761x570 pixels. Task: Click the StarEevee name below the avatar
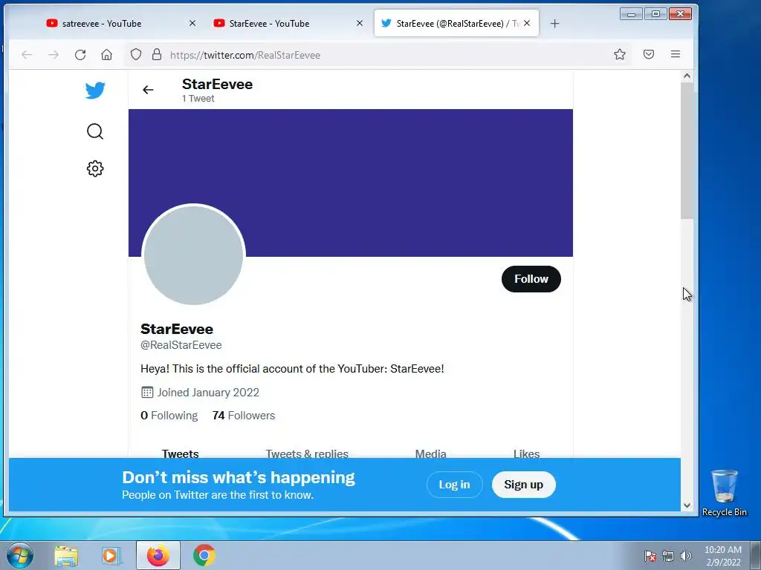point(177,329)
